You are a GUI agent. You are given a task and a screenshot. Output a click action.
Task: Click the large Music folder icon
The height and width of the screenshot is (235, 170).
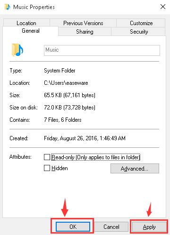pos(17,50)
